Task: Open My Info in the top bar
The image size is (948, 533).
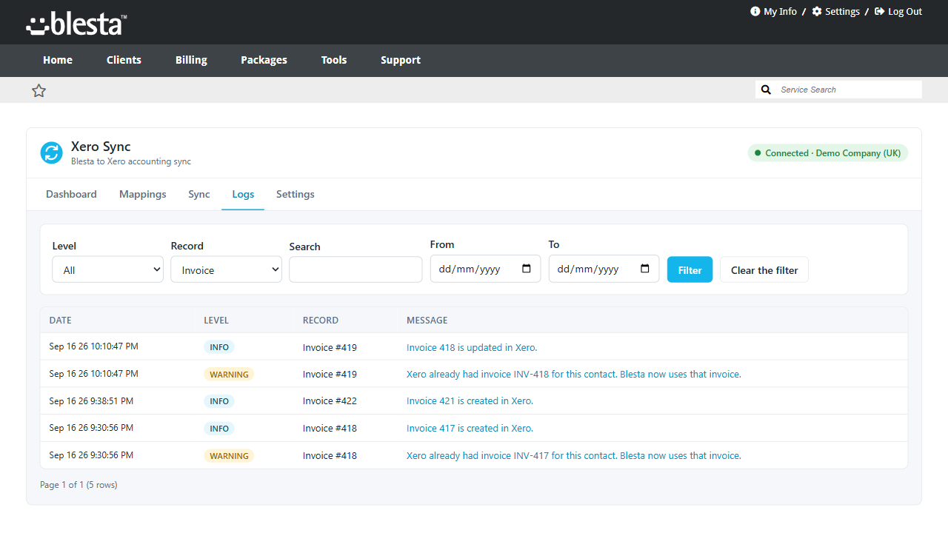Action: 774,11
